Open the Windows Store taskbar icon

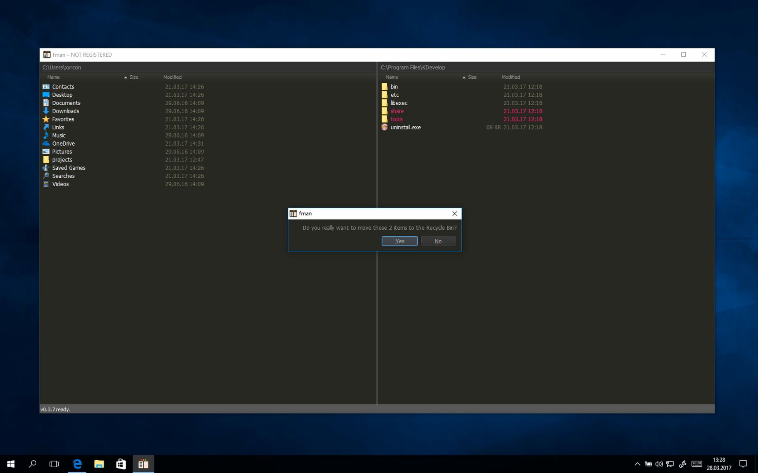tap(121, 464)
